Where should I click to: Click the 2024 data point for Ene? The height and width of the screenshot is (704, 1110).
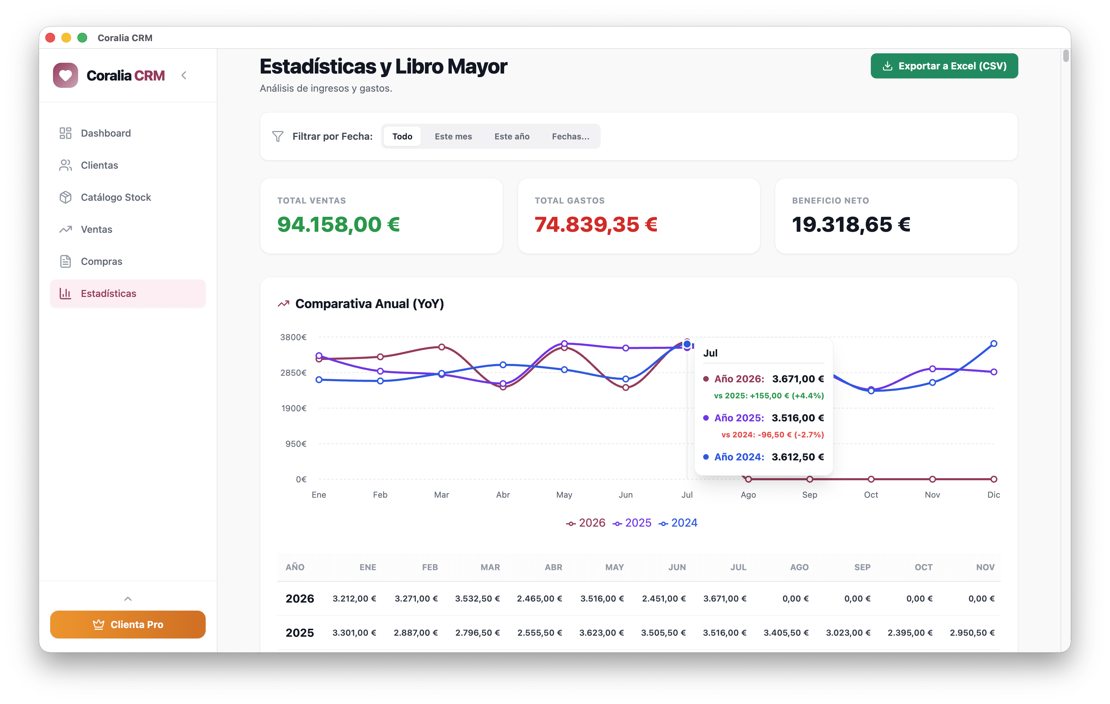(319, 380)
